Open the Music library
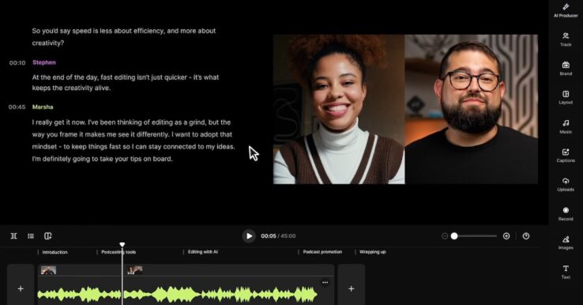This screenshot has height=305, width=583. click(566, 126)
